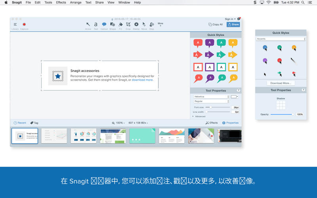The width and height of the screenshot is (317, 198).
Task: Open the Share menu in menu bar
Action: 99,2
